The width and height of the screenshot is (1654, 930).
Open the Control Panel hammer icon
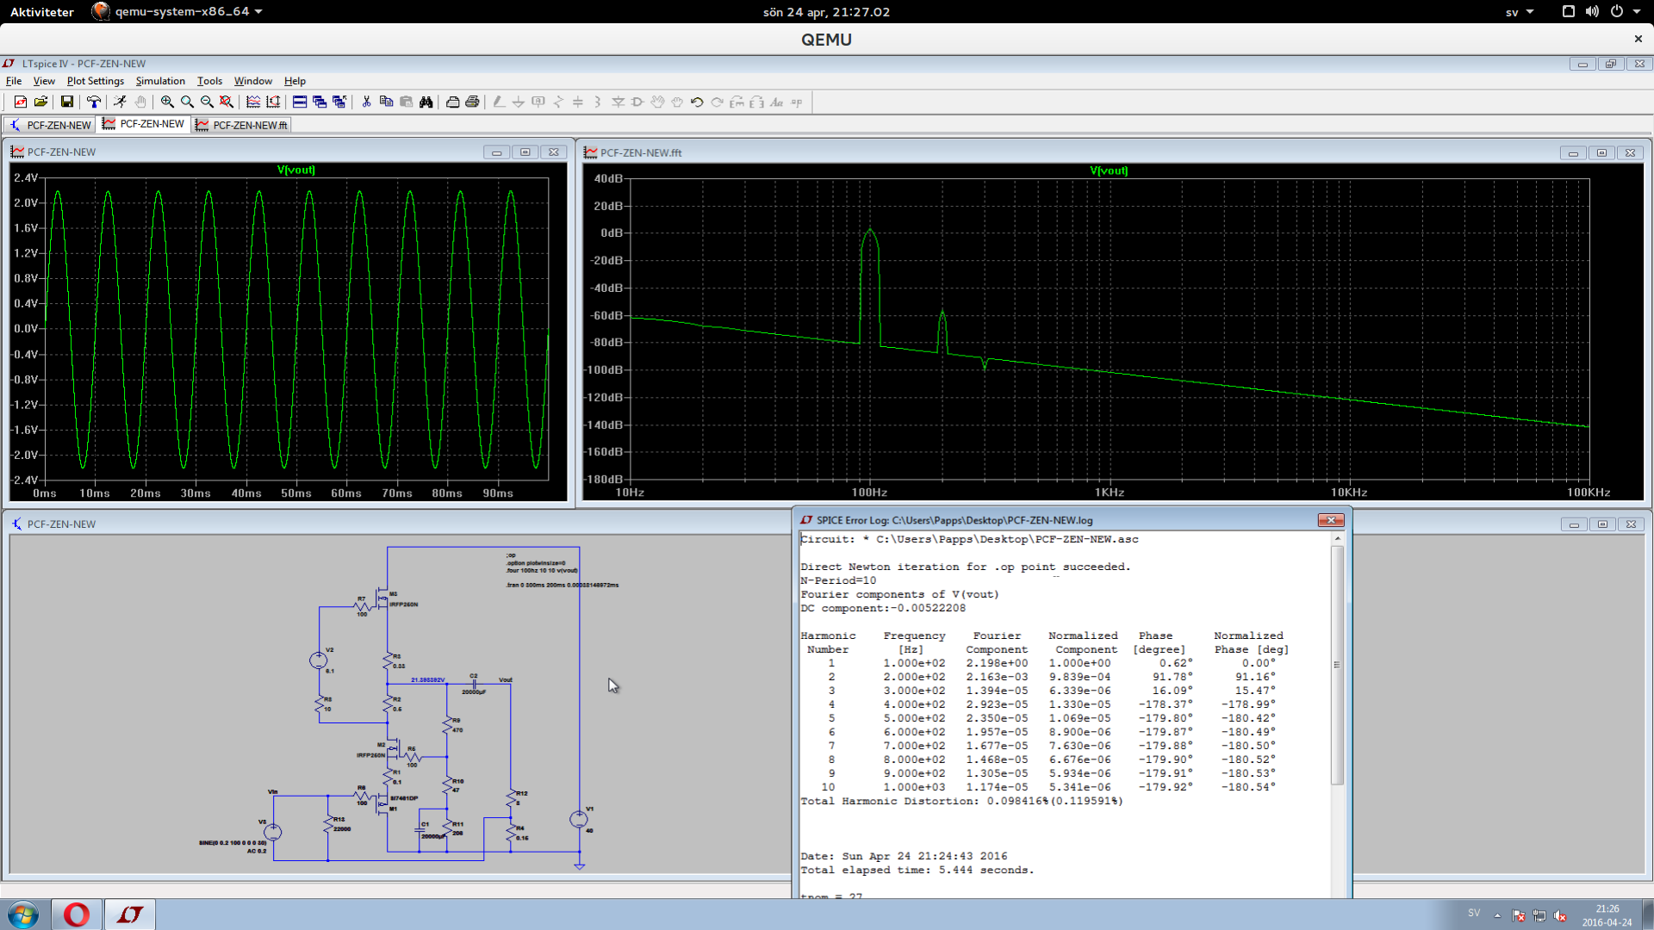(x=94, y=102)
